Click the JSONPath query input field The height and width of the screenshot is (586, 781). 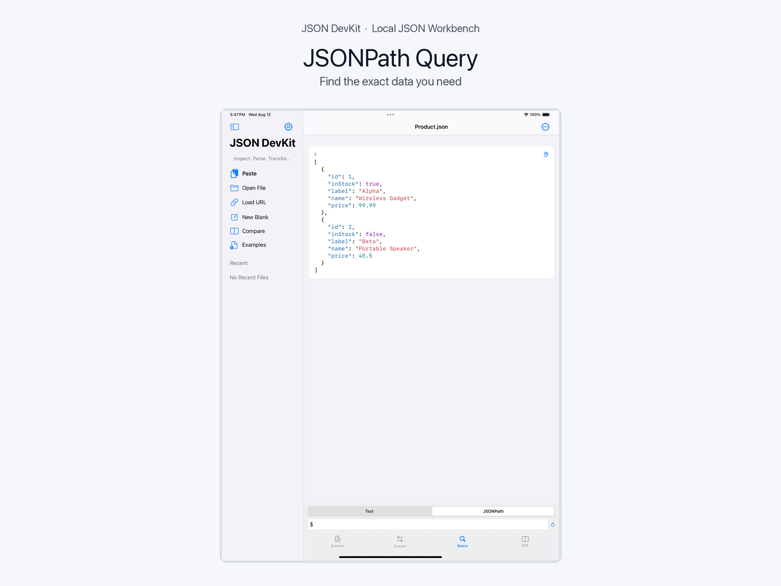pos(428,525)
